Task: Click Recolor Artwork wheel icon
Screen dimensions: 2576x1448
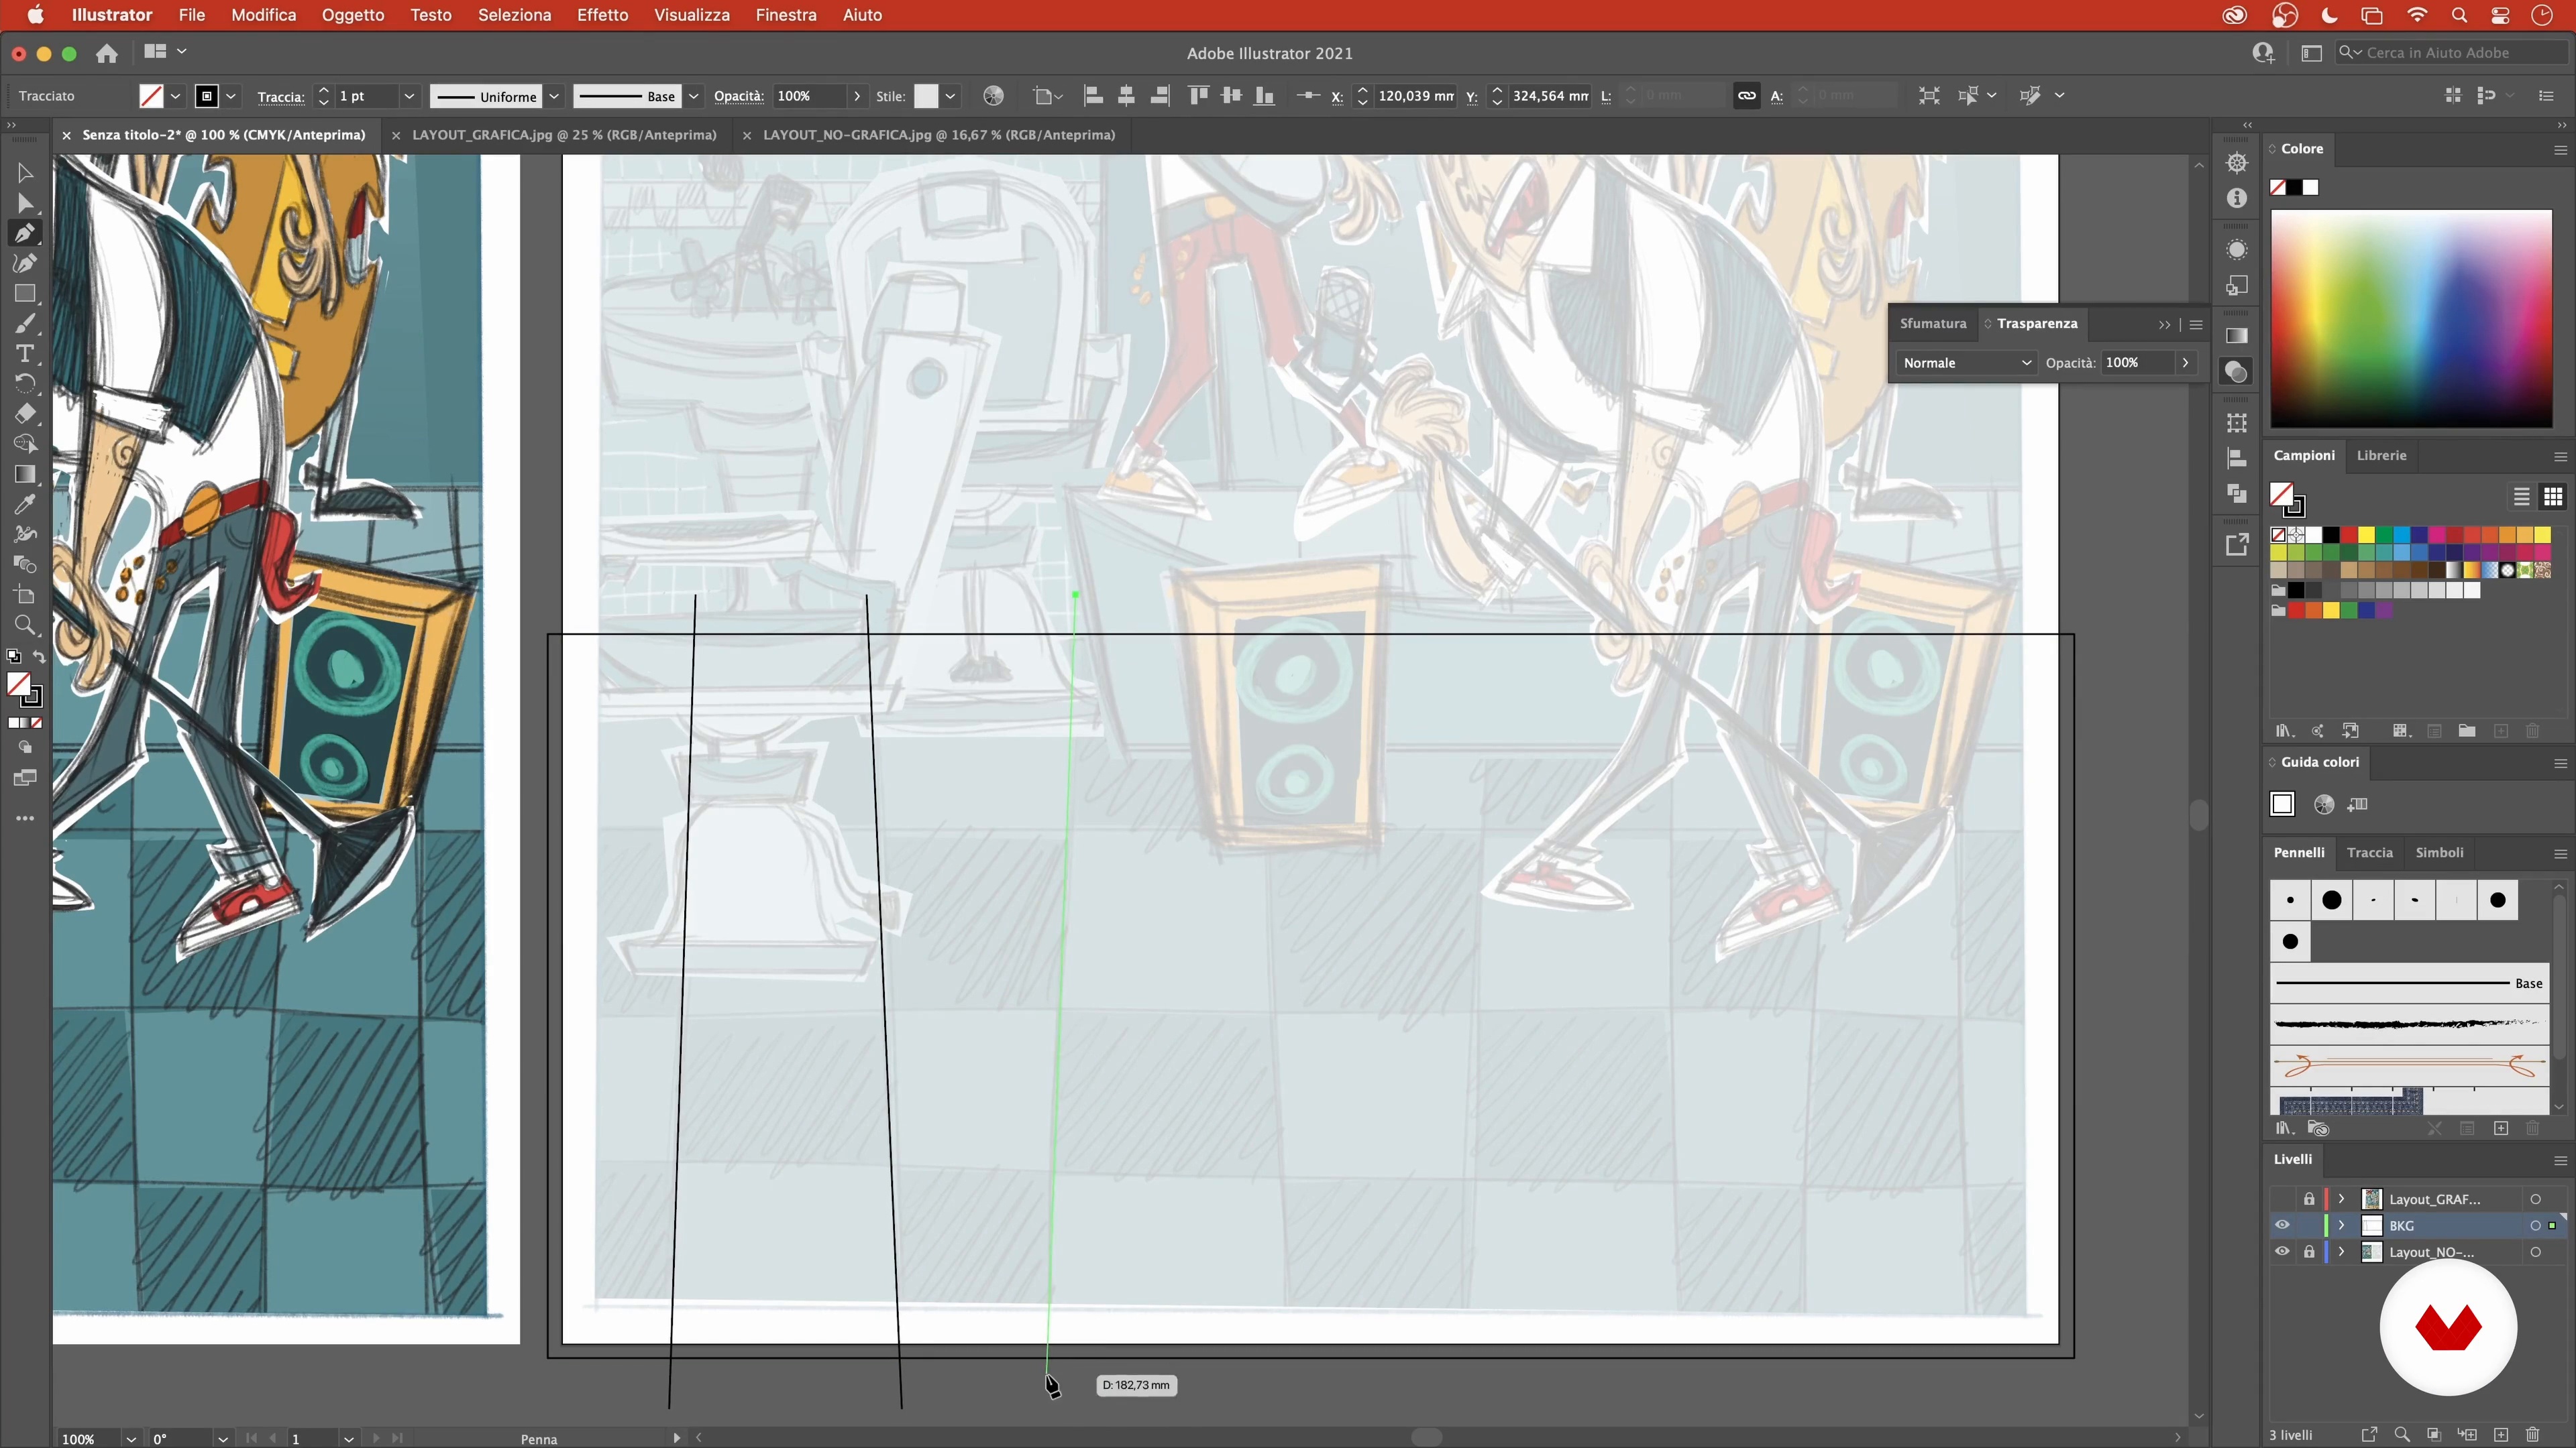Action: (993, 96)
